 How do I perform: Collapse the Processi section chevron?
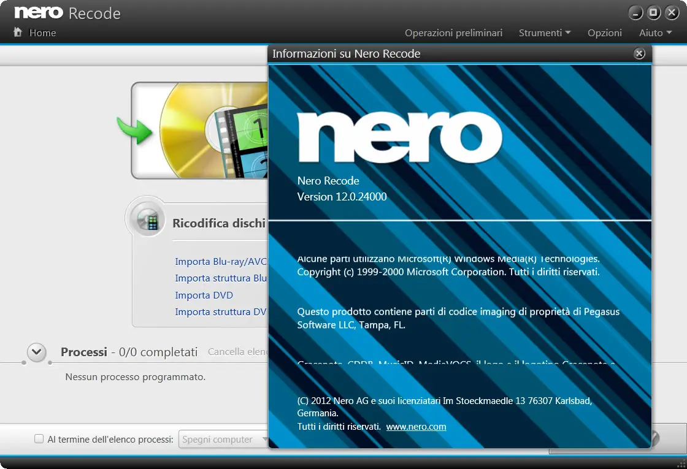(37, 352)
